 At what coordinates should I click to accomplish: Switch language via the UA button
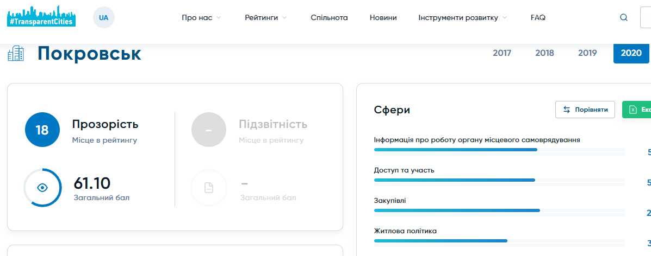click(104, 18)
